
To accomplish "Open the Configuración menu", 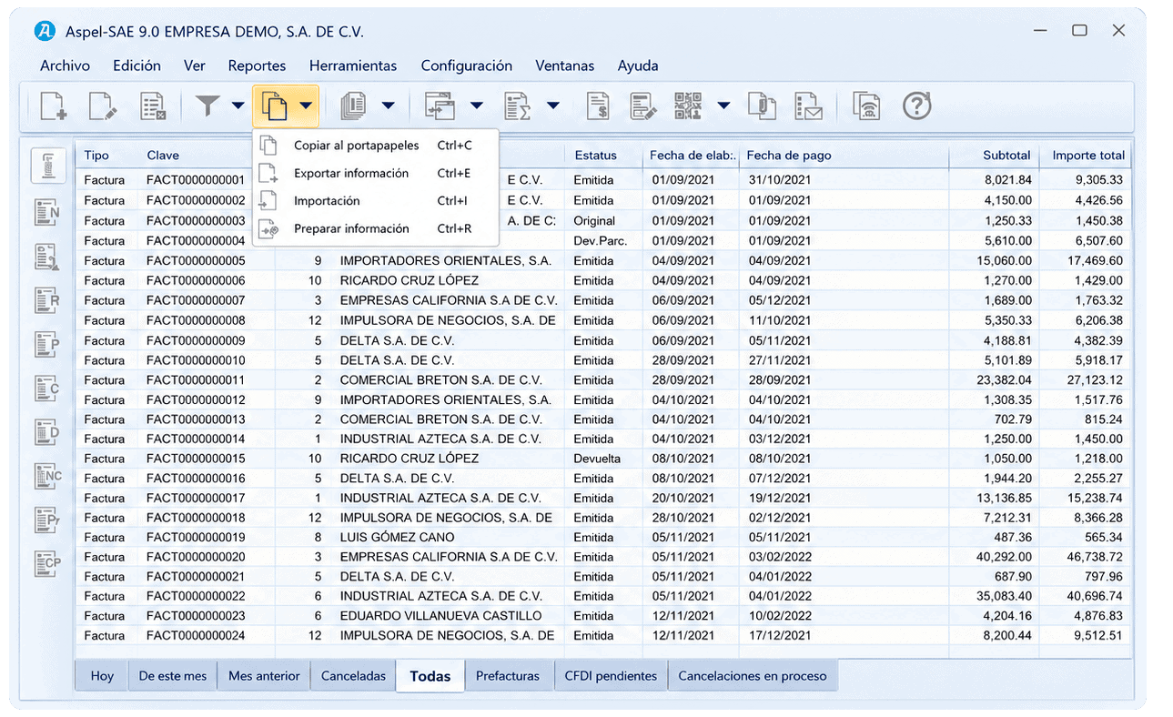I will tap(467, 66).
